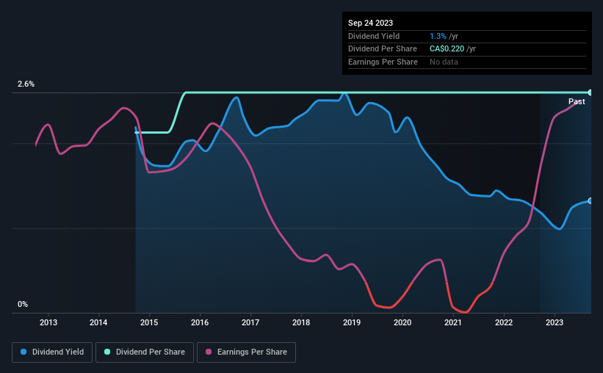Click the 2015 x-axis label

(x=149, y=322)
